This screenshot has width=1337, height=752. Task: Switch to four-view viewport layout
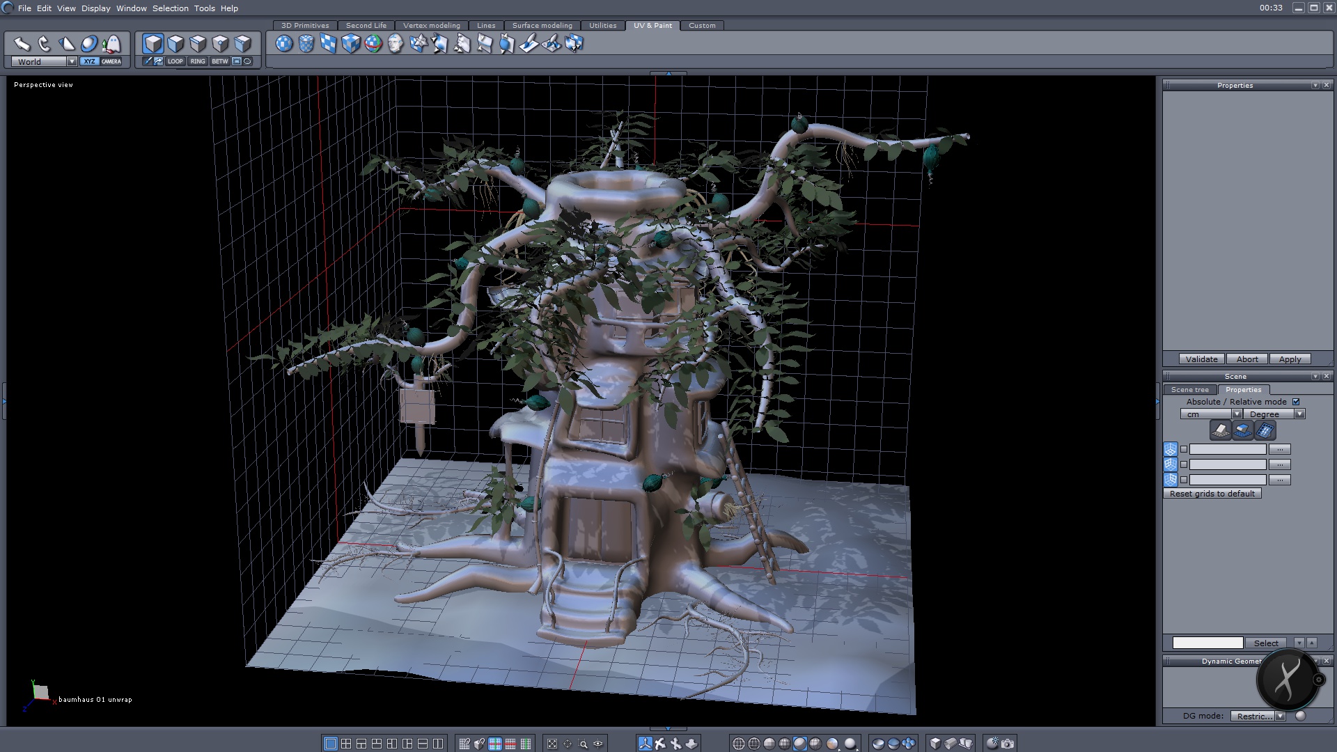click(x=346, y=744)
